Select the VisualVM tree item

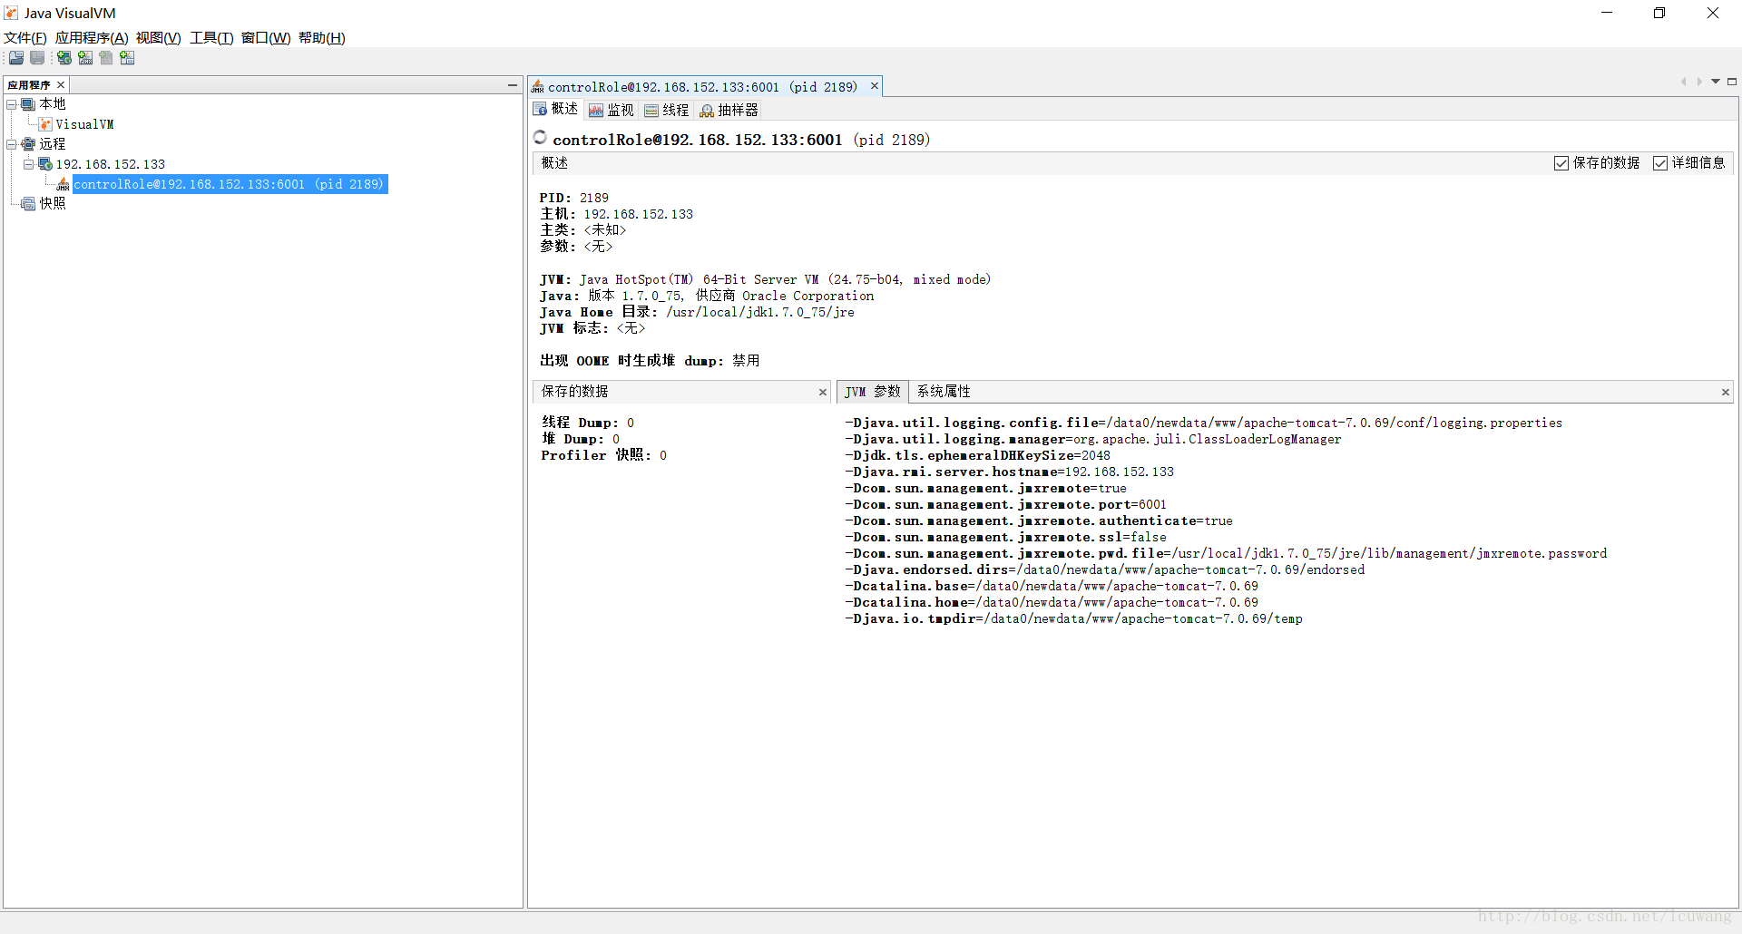84,124
